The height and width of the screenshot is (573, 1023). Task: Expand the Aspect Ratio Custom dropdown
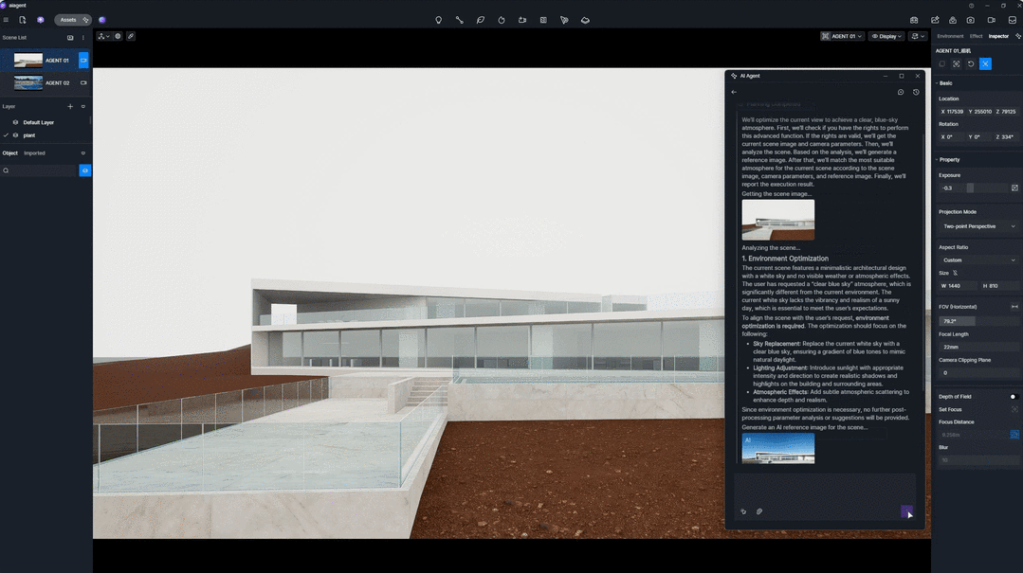click(x=977, y=260)
